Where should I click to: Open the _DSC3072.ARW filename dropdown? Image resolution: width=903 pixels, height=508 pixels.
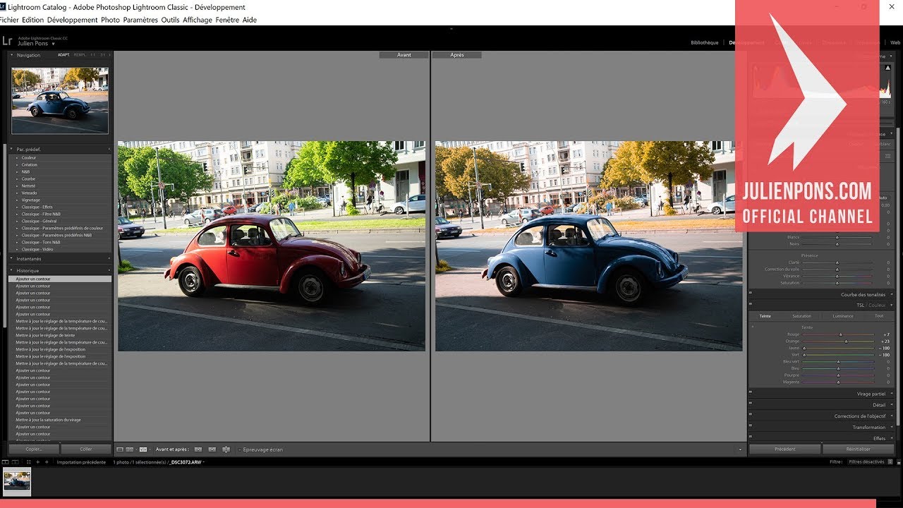pos(205,462)
